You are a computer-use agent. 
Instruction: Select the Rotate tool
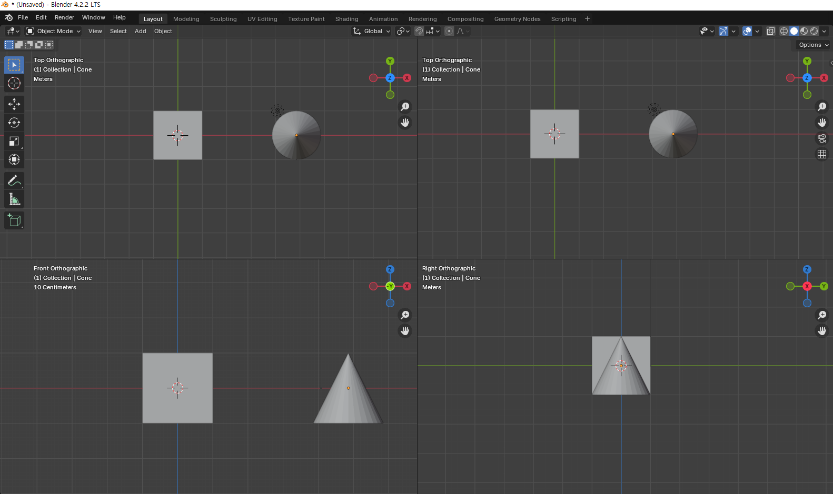click(14, 123)
